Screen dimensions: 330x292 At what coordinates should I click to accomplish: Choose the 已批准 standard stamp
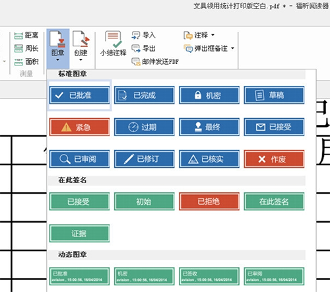point(79,95)
